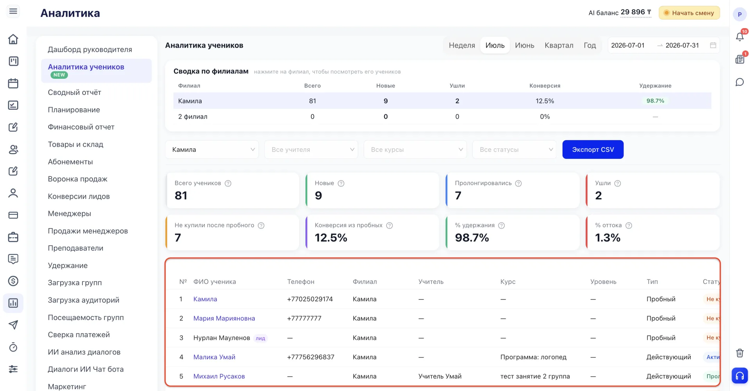Open the calendar icon in left sidebar
Image resolution: width=750 pixels, height=391 pixels.
tap(13, 83)
